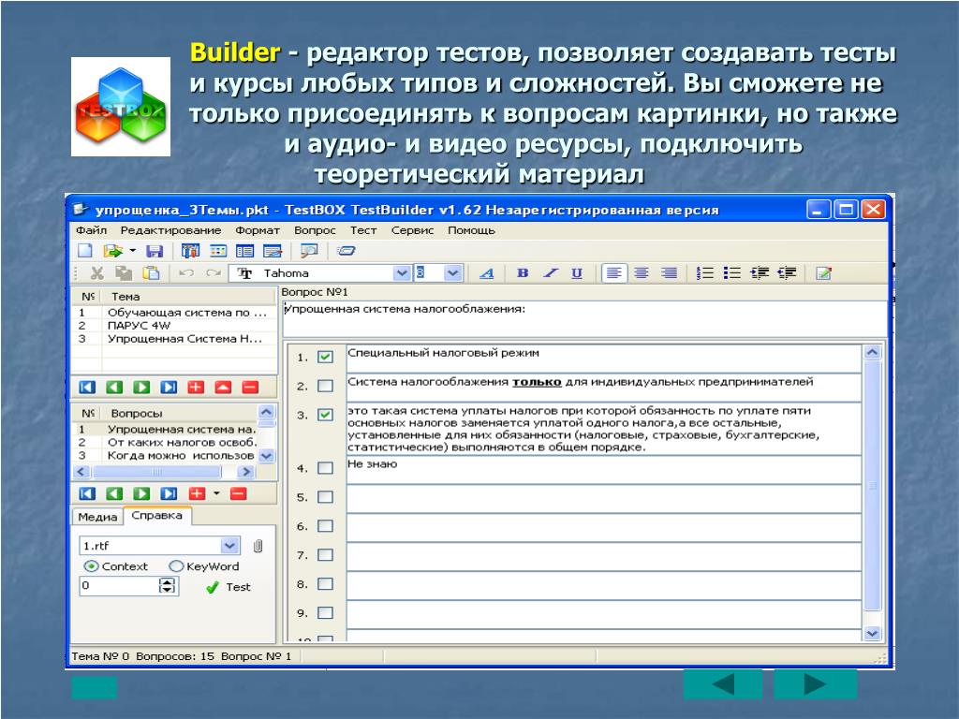Screen dimensions: 959x719
Task: Switch to the Медиа tab
Action: click(97, 517)
